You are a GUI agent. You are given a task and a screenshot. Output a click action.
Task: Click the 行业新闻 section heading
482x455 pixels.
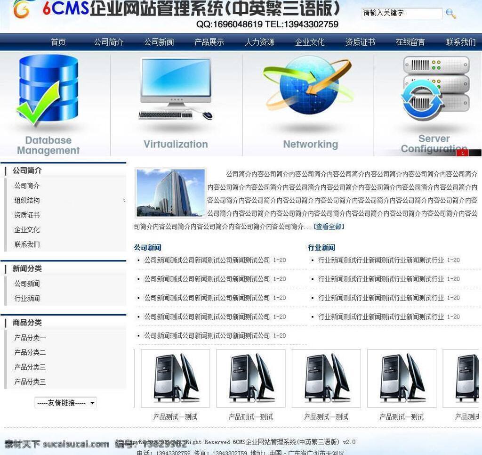pyautogui.click(x=321, y=248)
